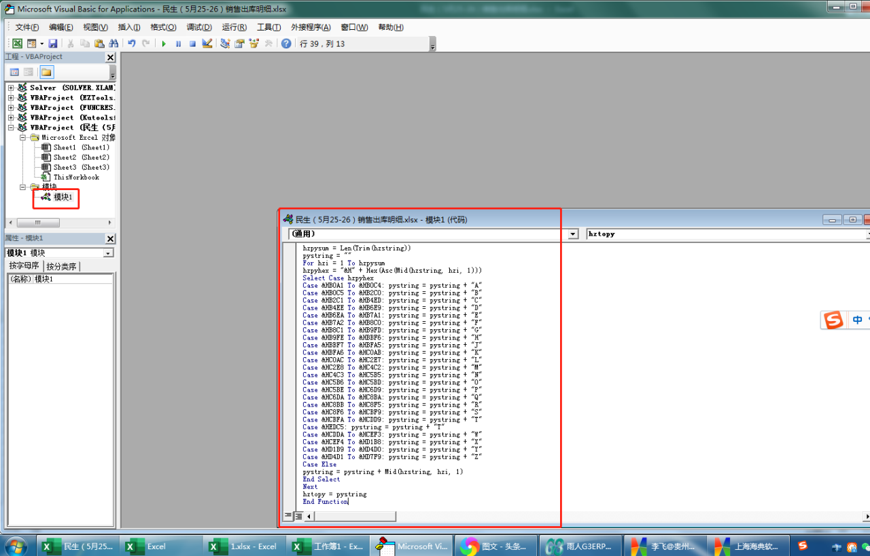The width and height of the screenshot is (870, 556).
Task: Open the 模块1 模块 object dropdown in properties
Action: (109, 253)
